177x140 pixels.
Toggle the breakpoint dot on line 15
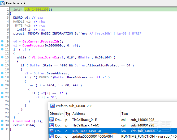click(2, 65)
